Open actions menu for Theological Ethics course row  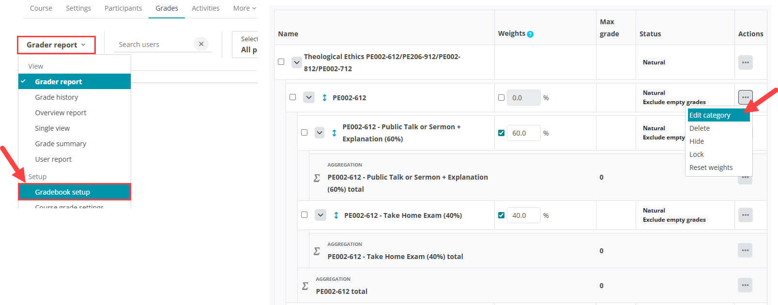745,62
